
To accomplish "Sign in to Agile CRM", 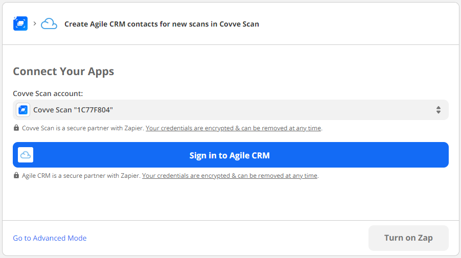I will coord(230,155).
